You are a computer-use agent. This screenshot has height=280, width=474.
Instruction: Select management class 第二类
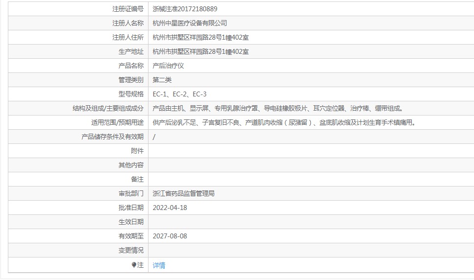[162, 80]
